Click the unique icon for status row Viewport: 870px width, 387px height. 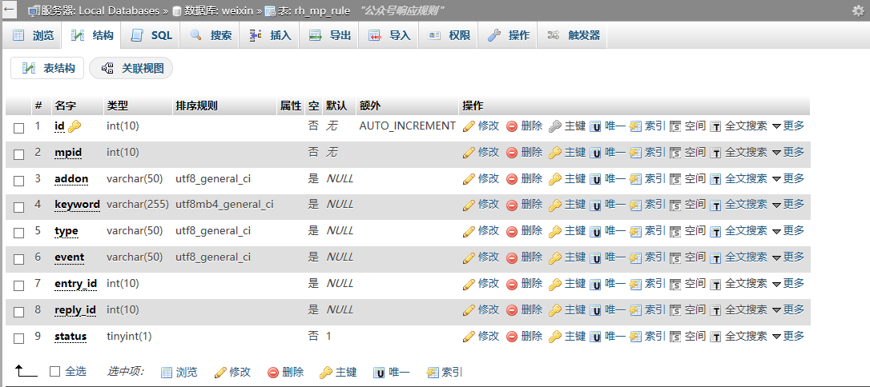[595, 337]
